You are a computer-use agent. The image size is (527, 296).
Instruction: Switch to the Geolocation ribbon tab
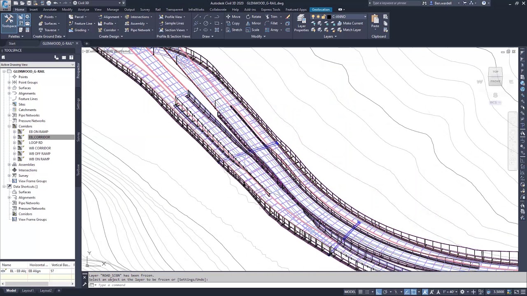[321, 9]
